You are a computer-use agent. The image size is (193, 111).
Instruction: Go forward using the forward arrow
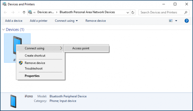(x=13, y=12)
